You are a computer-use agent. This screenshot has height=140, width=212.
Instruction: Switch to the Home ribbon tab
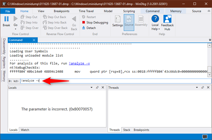coord(24,11)
